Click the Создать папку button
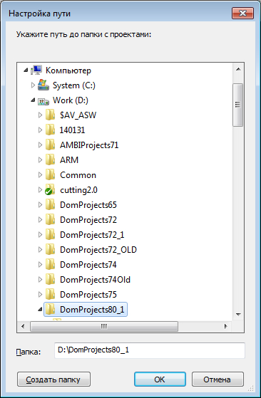This screenshot has height=398, width=261. click(x=53, y=379)
